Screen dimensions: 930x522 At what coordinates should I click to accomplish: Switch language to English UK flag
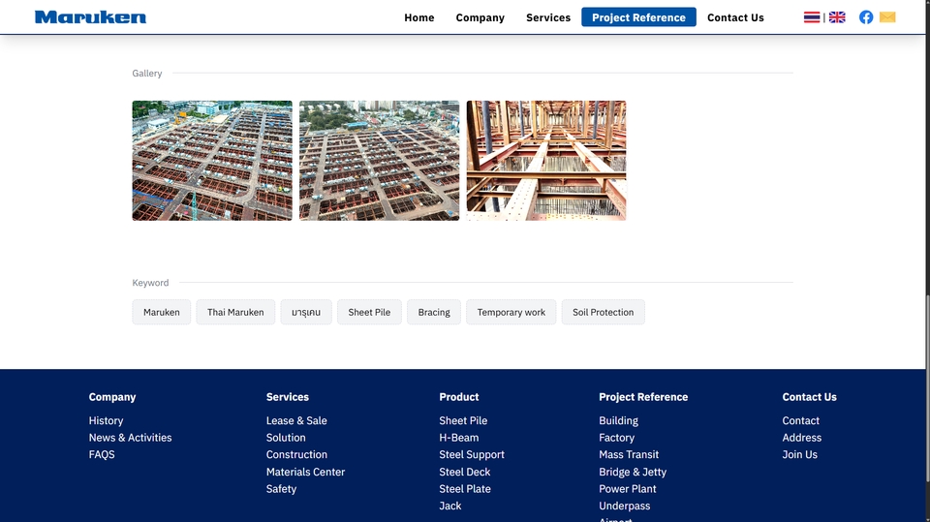(837, 17)
